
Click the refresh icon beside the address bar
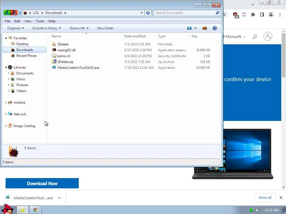[x=148, y=13]
